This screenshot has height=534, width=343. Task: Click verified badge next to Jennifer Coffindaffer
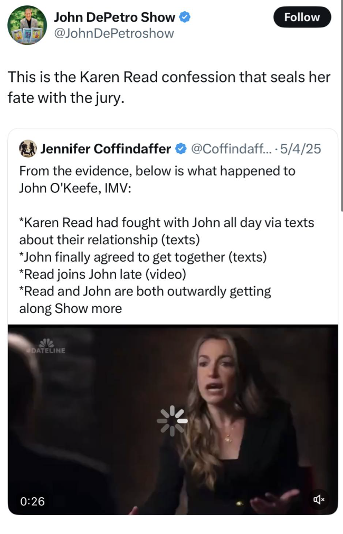pos(179,149)
